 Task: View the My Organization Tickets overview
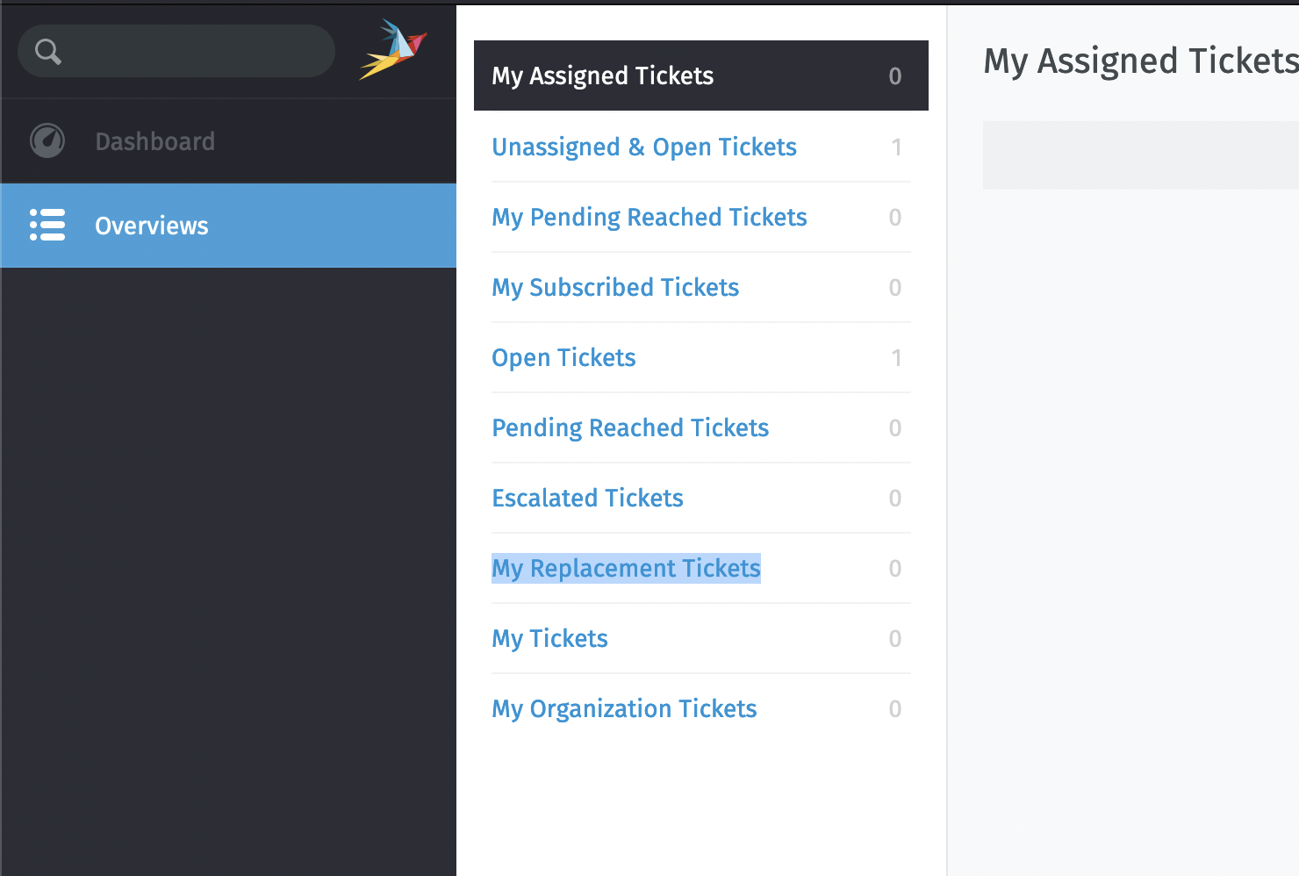click(623, 708)
